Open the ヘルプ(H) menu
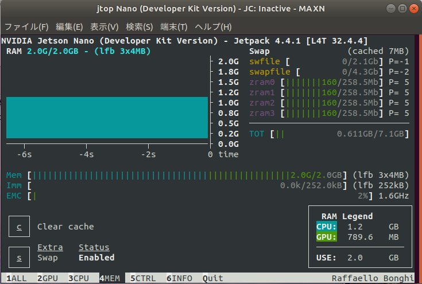The image size is (422, 284). pos(213,27)
